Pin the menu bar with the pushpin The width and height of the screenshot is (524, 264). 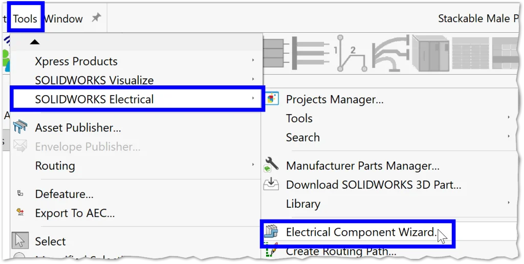96,18
